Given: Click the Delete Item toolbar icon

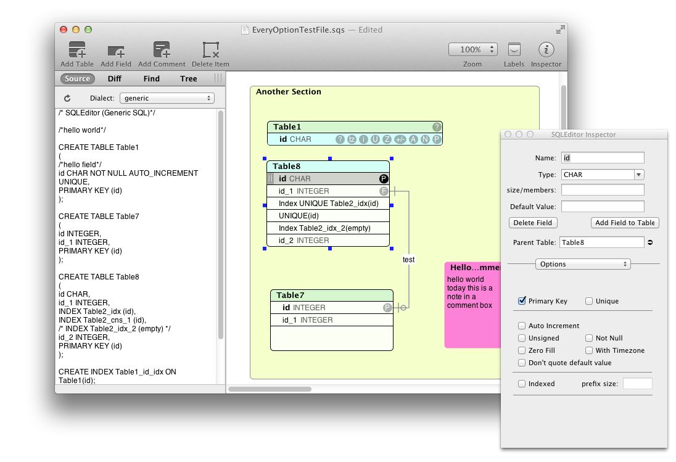Looking at the screenshot, I should [x=210, y=49].
